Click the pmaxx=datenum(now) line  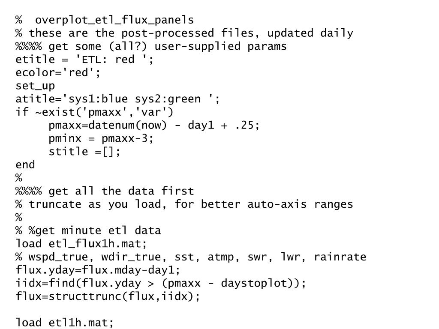point(154,126)
